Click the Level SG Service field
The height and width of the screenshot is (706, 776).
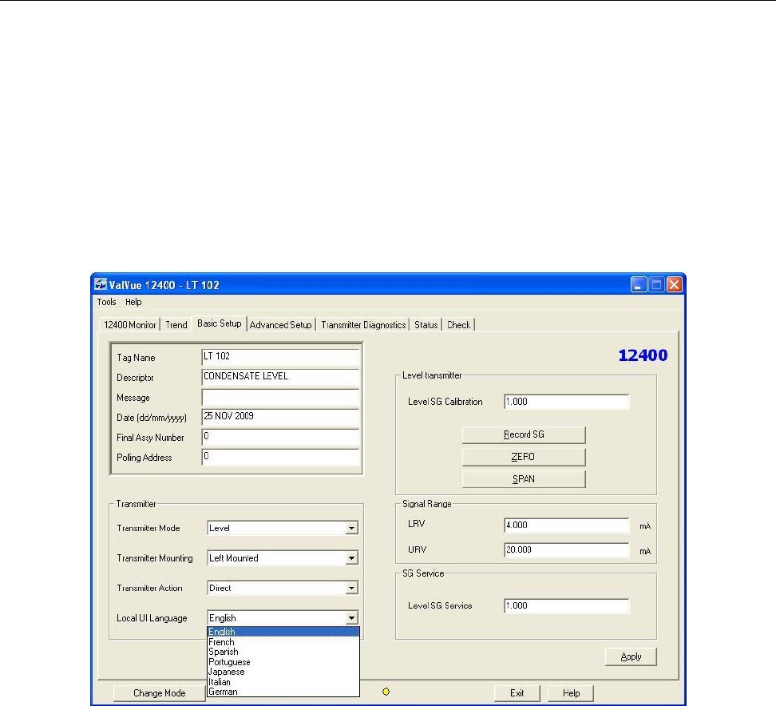tap(566, 606)
